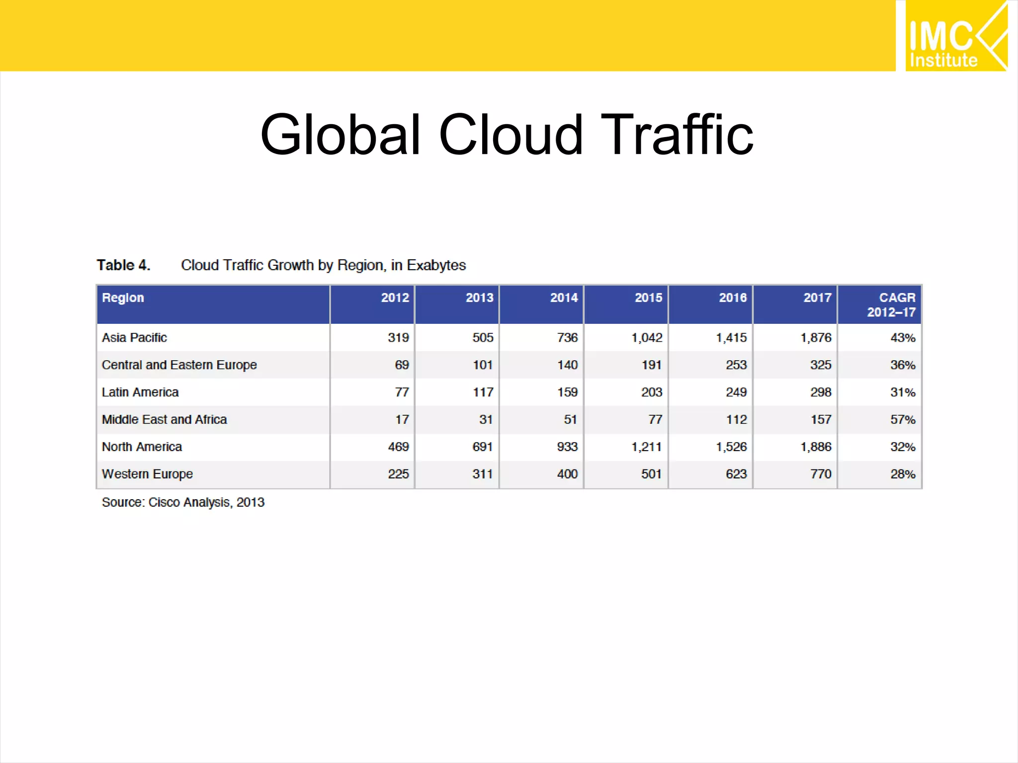Viewport: 1018px width, 763px height.
Task: Click the Table 4. label
Action: coord(123,265)
